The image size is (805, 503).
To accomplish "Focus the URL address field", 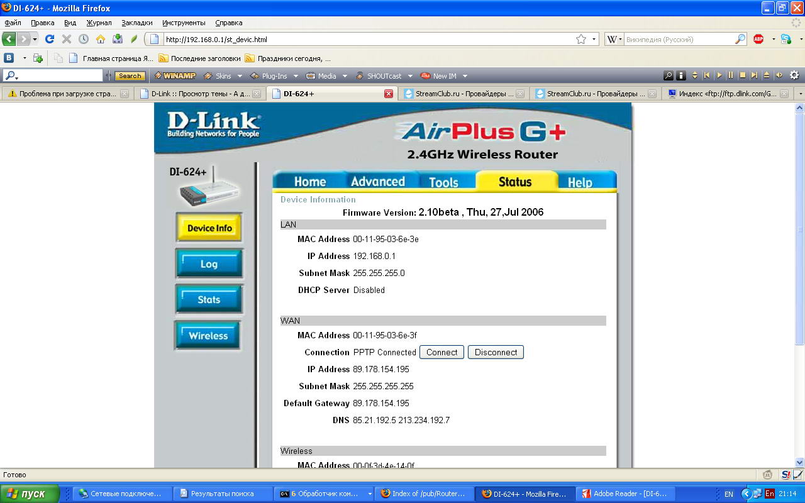I will pos(369,39).
